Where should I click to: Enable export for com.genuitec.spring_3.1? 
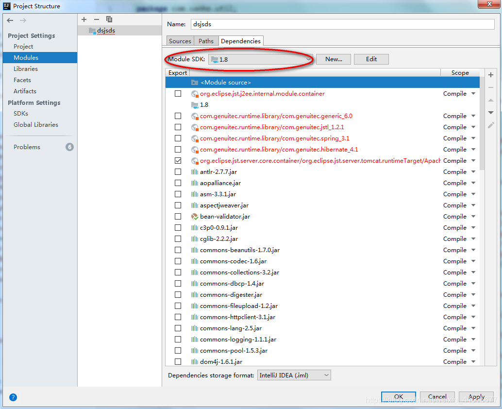(x=178, y=138)
